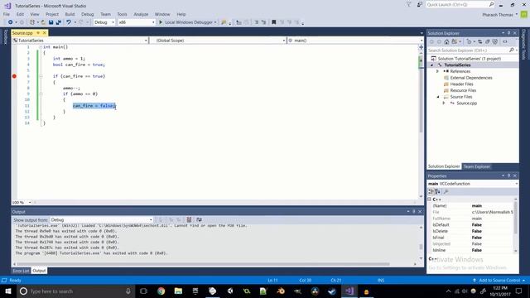Click search magnifier in Solution Explorer

click(x=512, y=50)
